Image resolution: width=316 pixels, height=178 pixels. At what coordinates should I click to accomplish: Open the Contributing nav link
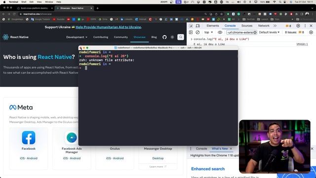point(101,37)
